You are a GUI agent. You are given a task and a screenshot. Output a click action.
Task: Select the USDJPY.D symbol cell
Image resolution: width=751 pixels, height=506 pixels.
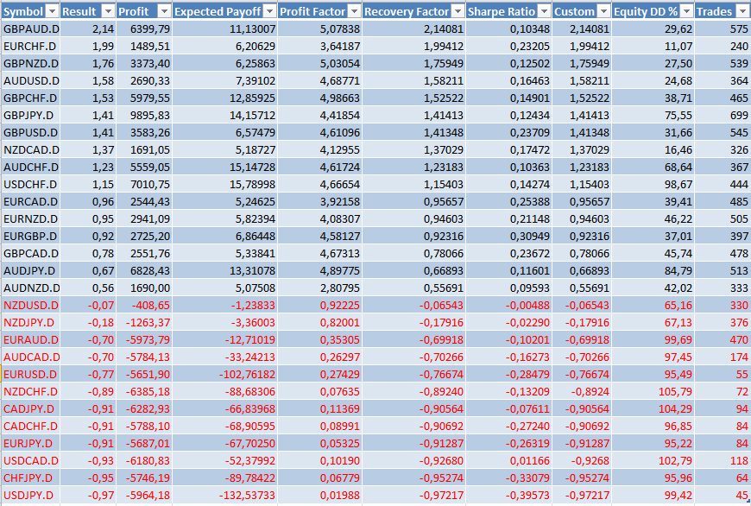pyautogui.click(x=30, y=495)
